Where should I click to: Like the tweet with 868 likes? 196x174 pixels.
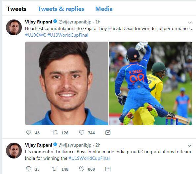82,169
